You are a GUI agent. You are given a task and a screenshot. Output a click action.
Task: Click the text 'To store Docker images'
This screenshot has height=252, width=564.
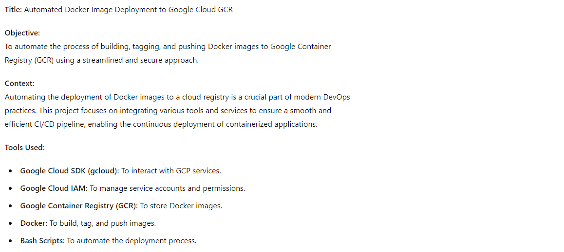[x=181, y=206]
